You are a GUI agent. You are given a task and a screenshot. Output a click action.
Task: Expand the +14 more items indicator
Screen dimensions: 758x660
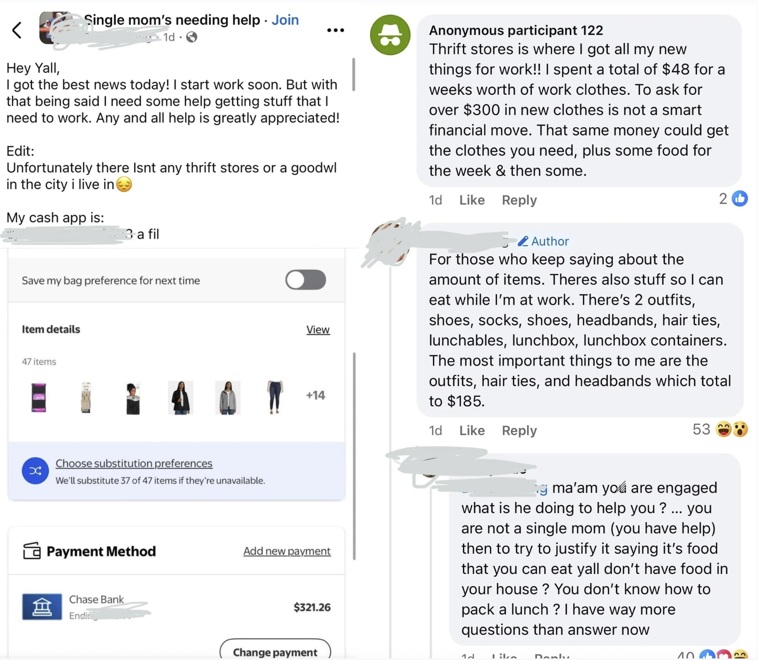[315, 395]
